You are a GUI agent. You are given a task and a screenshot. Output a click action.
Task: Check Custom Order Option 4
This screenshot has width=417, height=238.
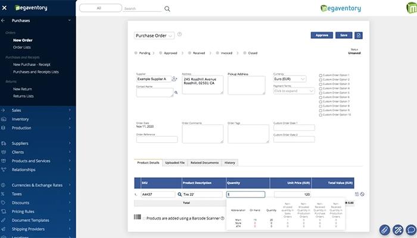pyautogui.click(x=320, y=89)
